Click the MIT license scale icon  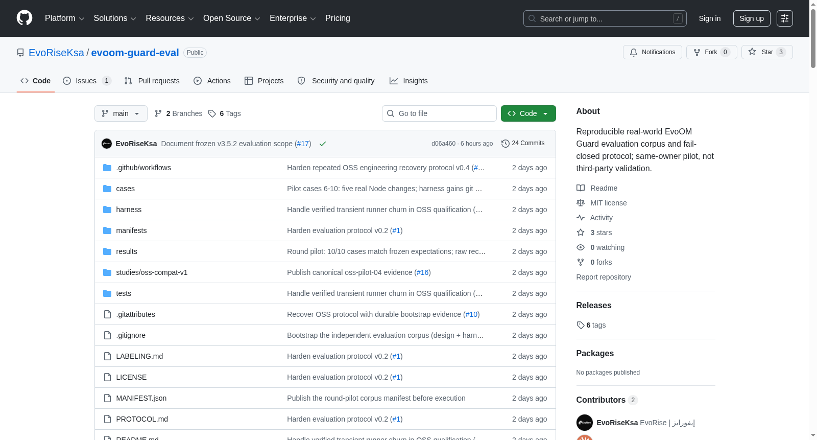[x=581, y=203]
